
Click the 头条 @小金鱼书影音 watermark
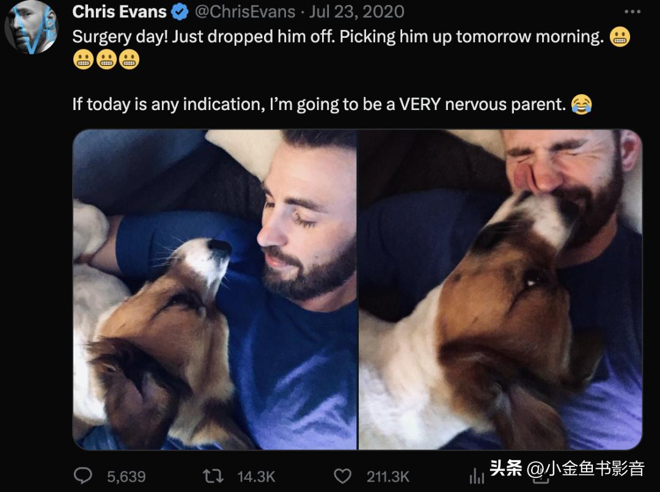tap(566, 469)
